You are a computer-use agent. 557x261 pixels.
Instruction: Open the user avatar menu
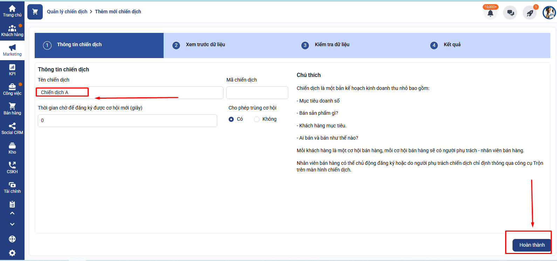(x=549, y=13)
